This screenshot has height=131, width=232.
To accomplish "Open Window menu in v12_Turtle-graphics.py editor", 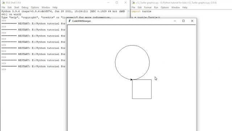I will tap(175, 7).
